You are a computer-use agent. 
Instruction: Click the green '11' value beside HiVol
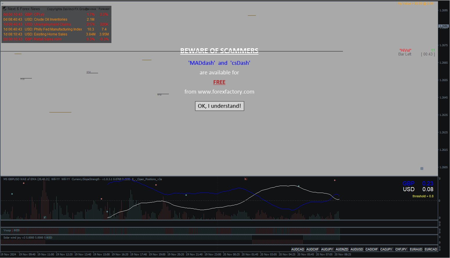tap(433, 50)
